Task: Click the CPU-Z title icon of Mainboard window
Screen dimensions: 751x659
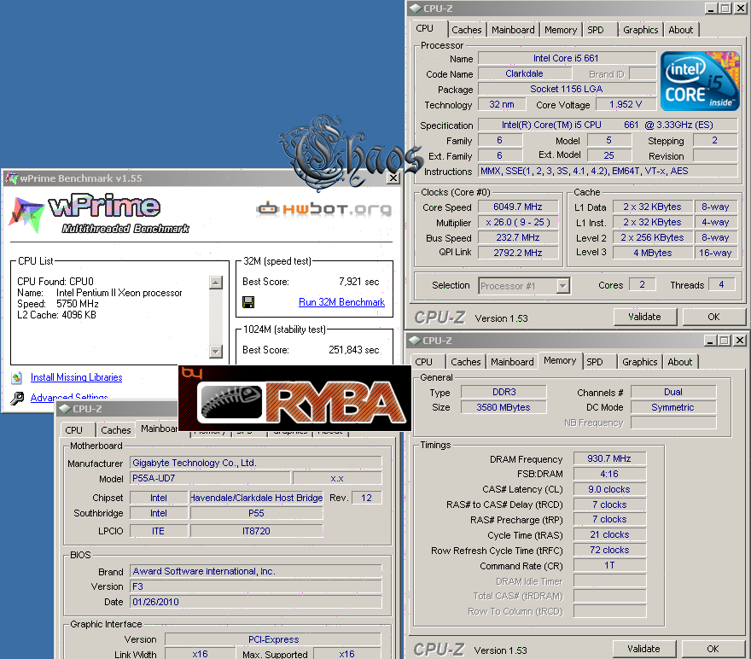Action: [64, 409]
